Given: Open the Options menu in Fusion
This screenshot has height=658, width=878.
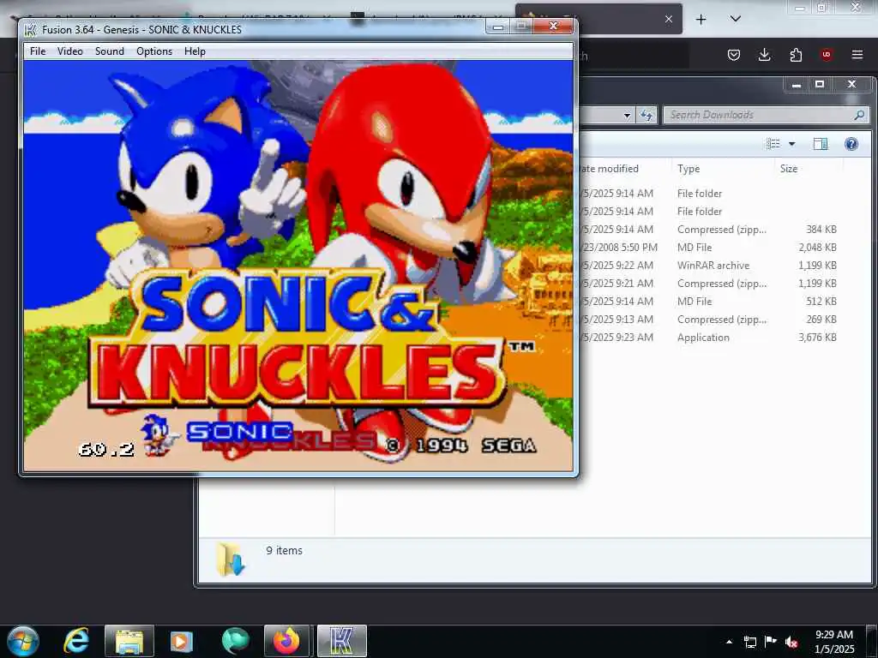Looking at the screenshot, I should (x=154, y=51).
